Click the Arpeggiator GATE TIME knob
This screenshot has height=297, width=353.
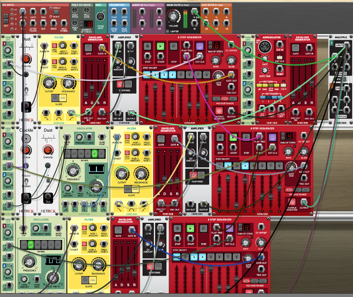click(x=265, y=70)
